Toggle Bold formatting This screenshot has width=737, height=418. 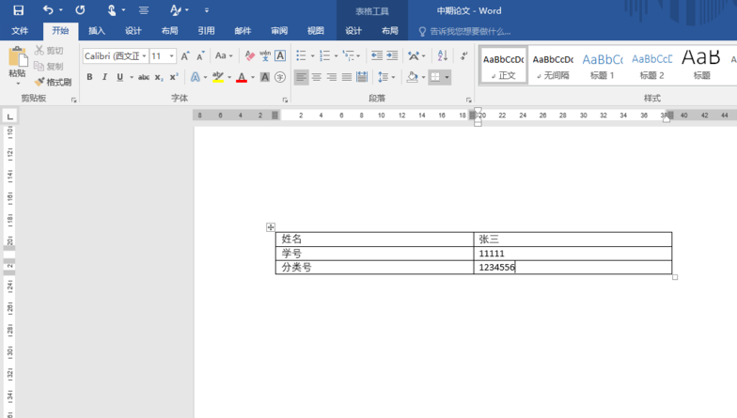pos(90,77)
